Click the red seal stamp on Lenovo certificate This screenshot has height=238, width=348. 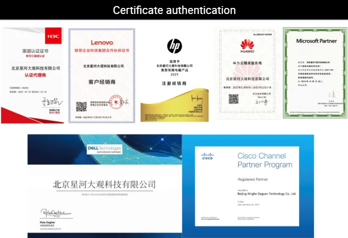pos(116,102)
